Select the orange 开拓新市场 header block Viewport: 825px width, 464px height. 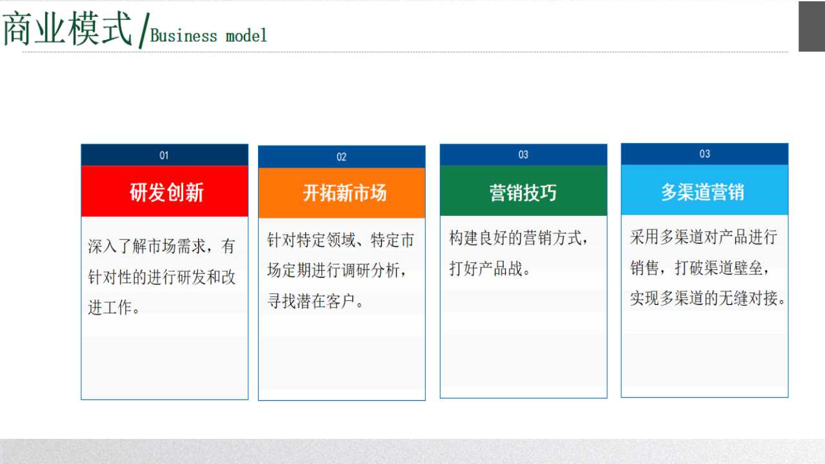click(x=341, y=193)
